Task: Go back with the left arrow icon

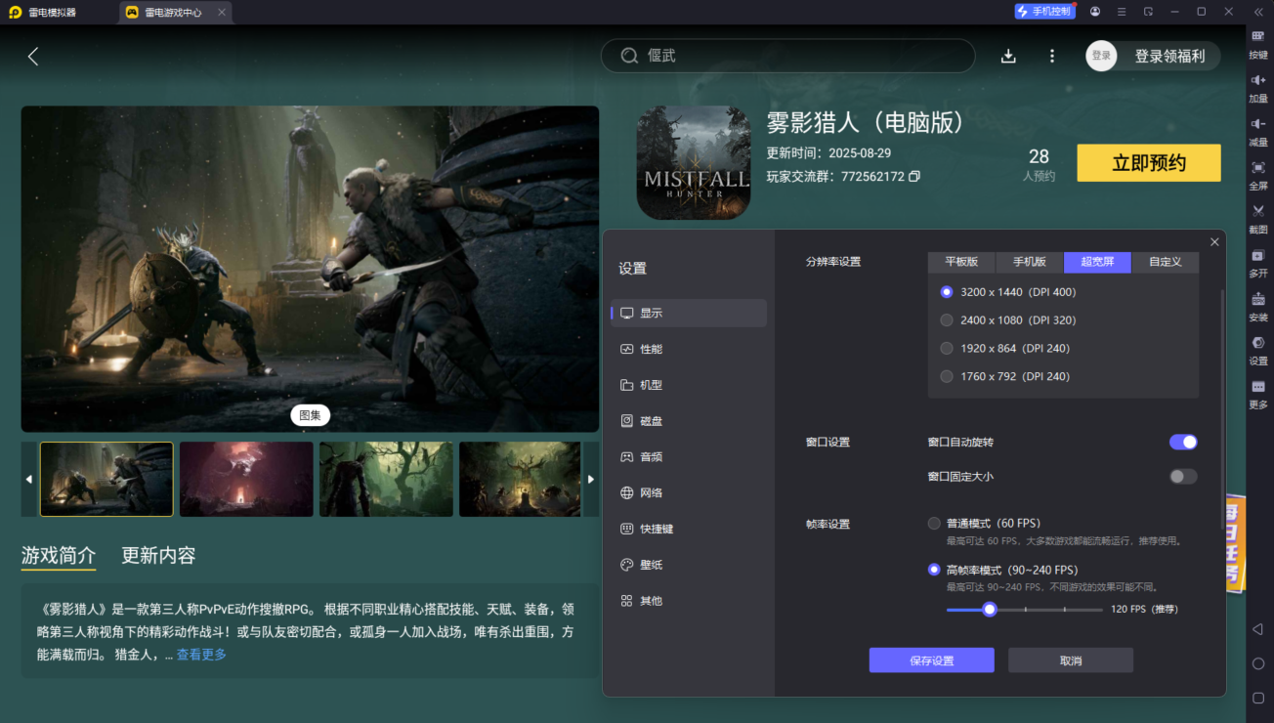Action: click(x=33, y=57)
